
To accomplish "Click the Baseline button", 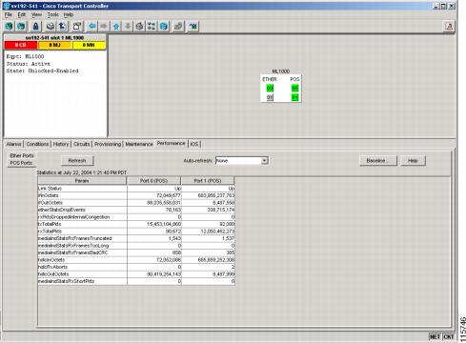I will 378,161.
